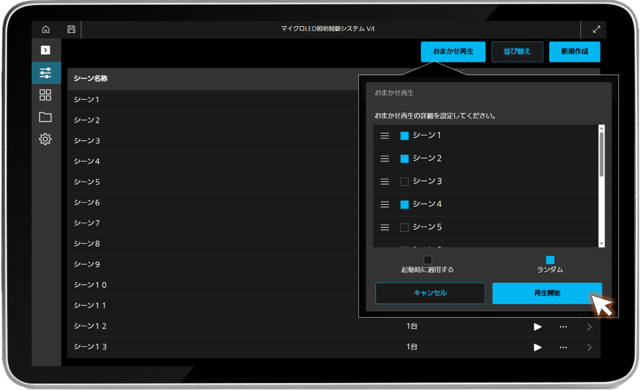Uncheck シーン2 in the おまかせ再生 dialog
This screenshot has height=390, width=640.
(405, 159)
